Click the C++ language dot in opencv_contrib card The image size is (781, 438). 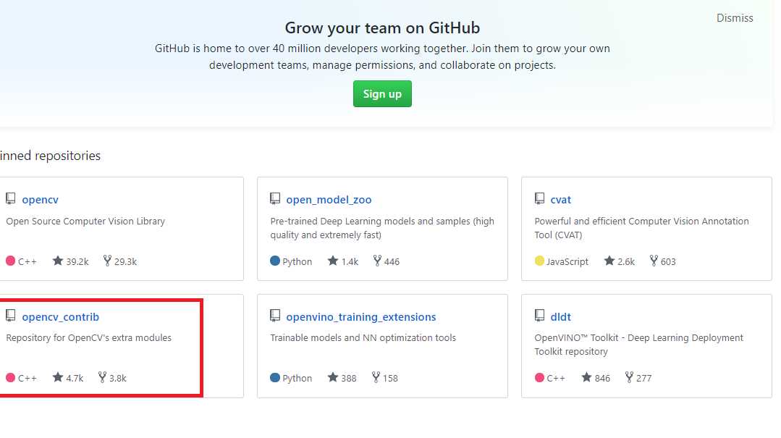click(10, 377)
